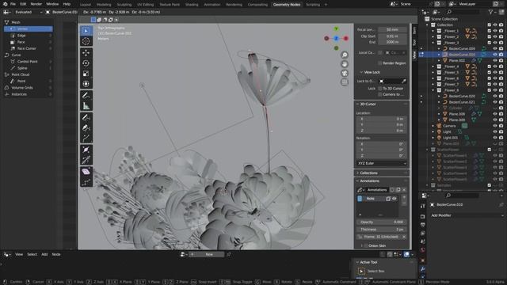Select the Cursor tool
The width and height of the screenshot is (507, 285).
86,41
